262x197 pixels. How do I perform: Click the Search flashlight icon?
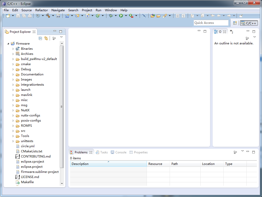pos(165,16)
